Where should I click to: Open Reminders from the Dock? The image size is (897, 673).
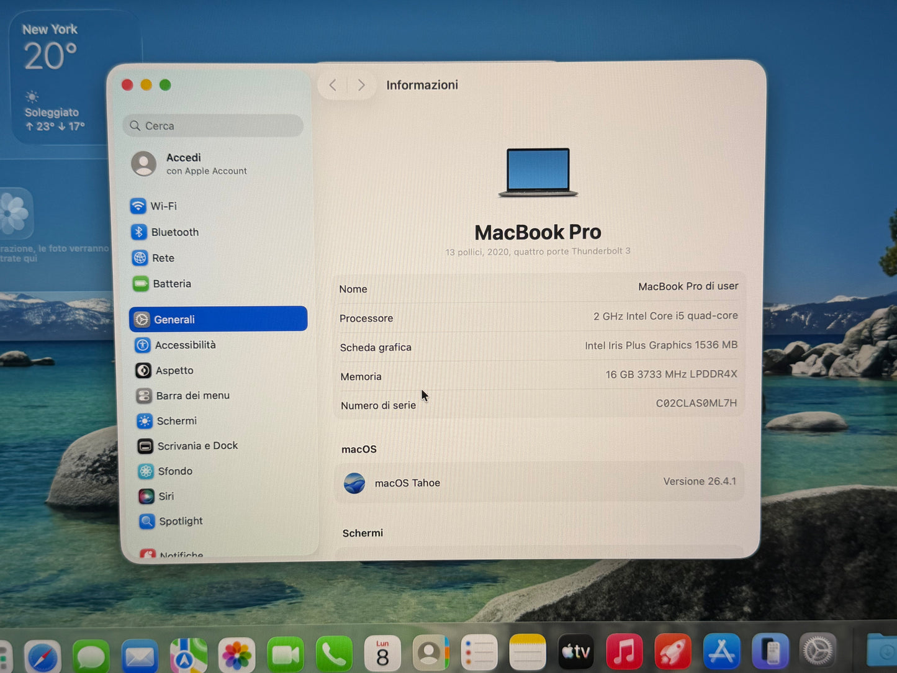[479, 653]
